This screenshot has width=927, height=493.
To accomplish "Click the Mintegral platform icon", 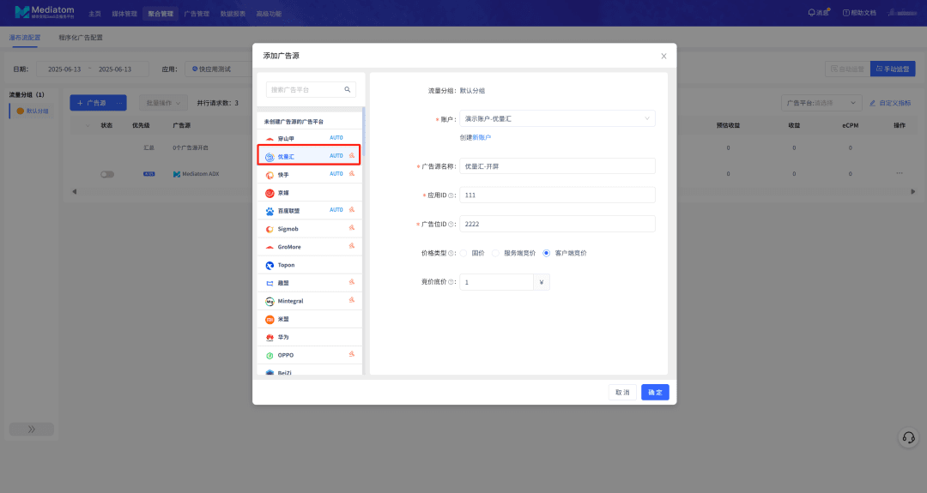I will (270, 301).
